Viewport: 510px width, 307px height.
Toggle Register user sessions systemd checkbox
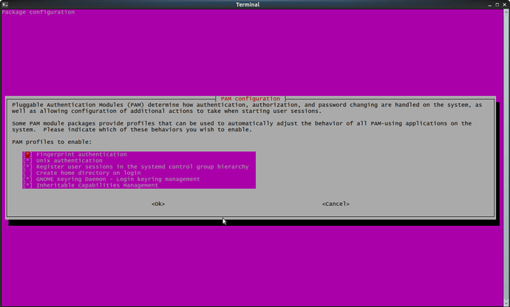click(x=27, y=167)
